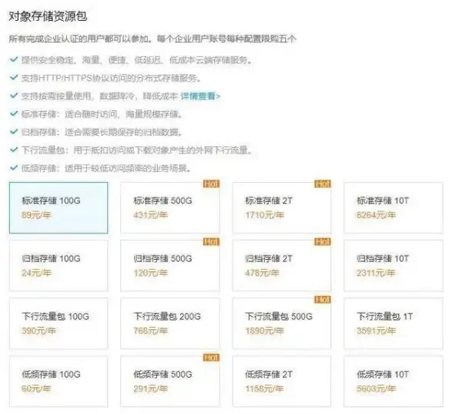Click the 5603元/年 price text
The image size is (453, 414).
pyautogui.click(x=376, y=389)
